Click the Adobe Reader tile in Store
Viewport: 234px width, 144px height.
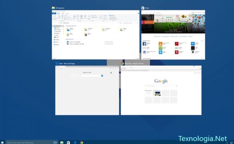(176, 43)
